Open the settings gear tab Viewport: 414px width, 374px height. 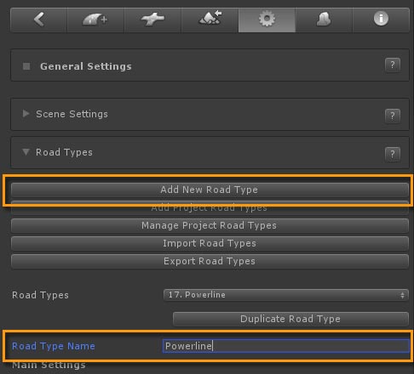click(x=267, y=20)
